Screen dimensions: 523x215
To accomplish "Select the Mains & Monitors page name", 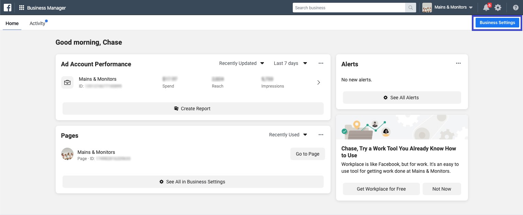I will click(96, 152).
